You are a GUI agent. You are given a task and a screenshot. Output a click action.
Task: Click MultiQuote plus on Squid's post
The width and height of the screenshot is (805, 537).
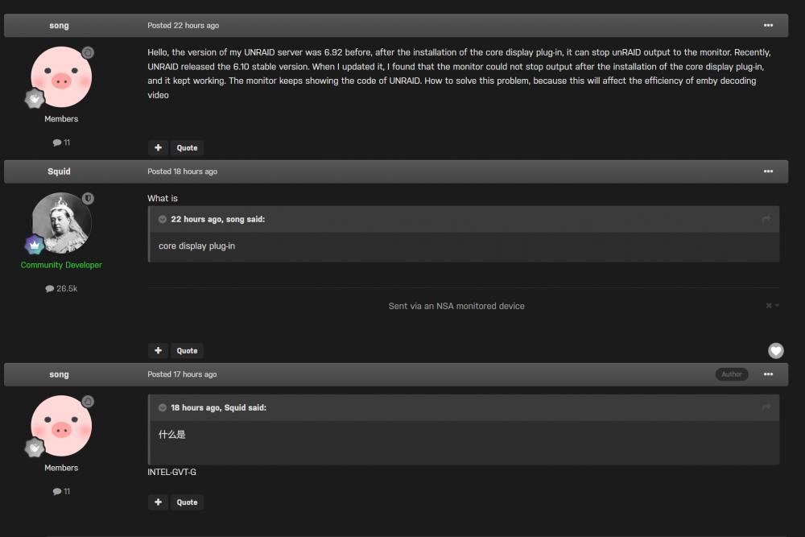coord(158,351)
